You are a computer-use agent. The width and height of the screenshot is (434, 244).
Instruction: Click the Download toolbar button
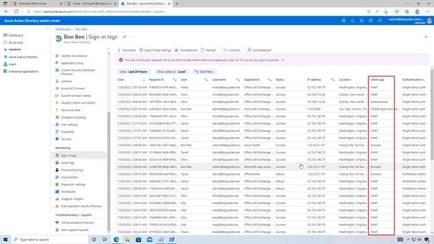(127, 50)
